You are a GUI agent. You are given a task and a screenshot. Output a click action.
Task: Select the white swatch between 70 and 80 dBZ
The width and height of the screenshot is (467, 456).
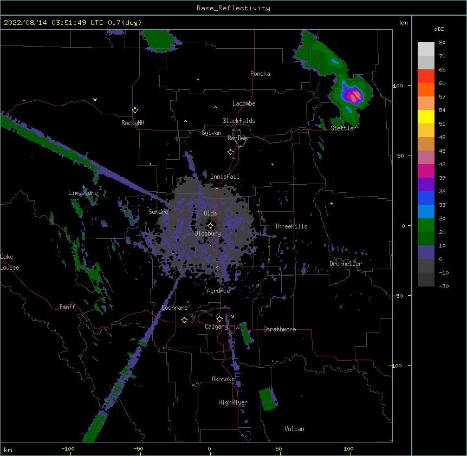(x=426, y=49)
